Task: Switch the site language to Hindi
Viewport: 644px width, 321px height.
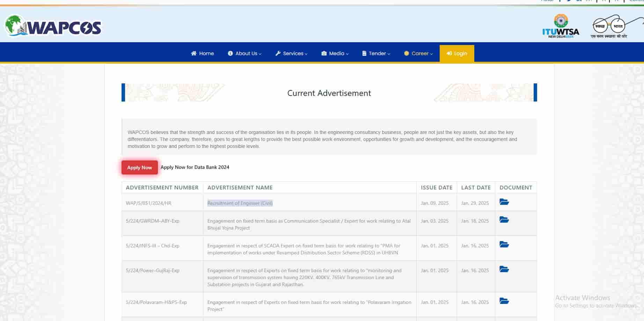Action: coord(547,1)
